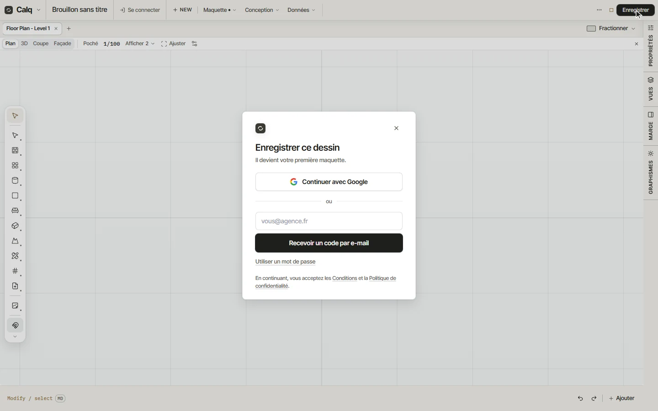This screenshot has width=658, height=411.
Task: Pick the hash grid tool
Action: point(15,271)
